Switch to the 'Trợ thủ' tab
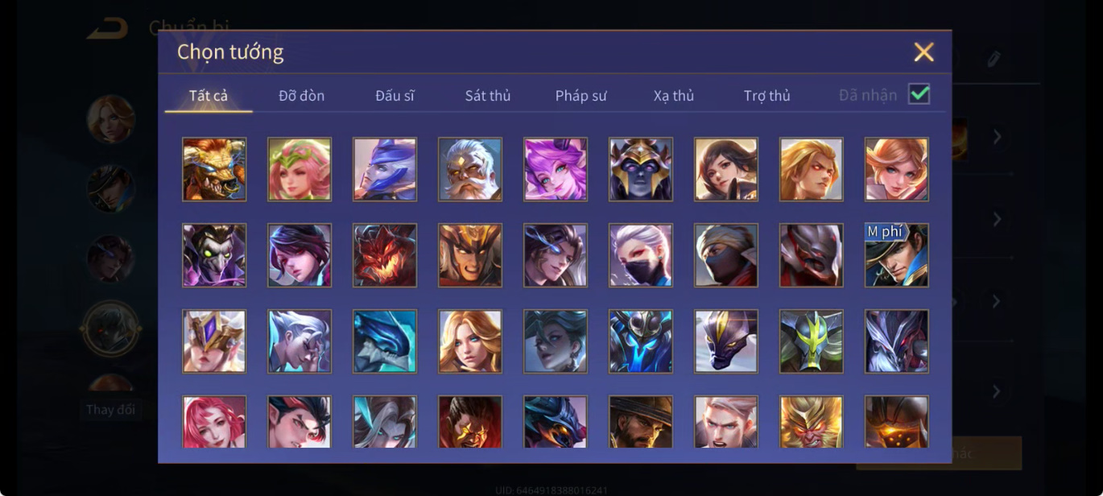 [x=767, y=96]
